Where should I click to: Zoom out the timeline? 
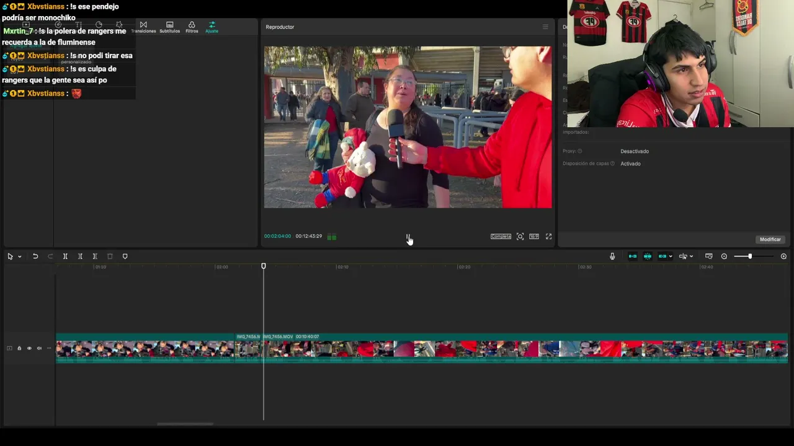724,256
